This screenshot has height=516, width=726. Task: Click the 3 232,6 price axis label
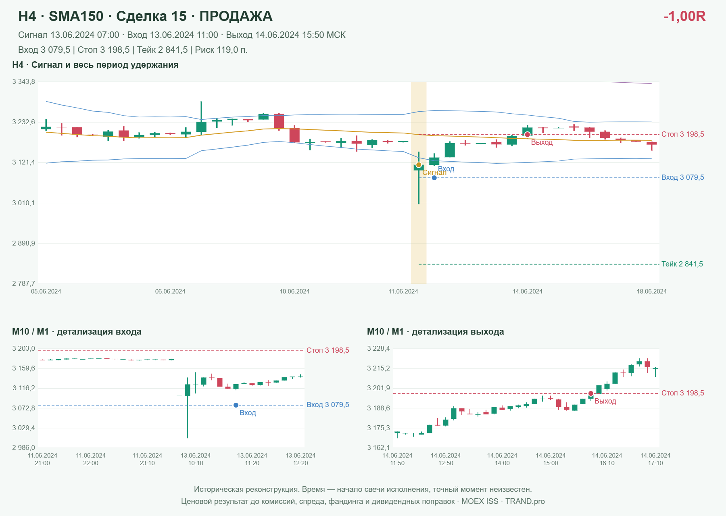point(23,122)
